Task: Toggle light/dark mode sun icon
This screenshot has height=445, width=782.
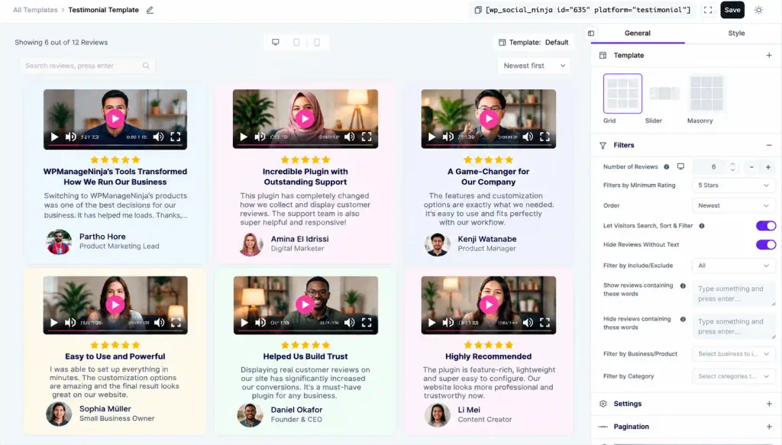Action: [x=758, y=10]
